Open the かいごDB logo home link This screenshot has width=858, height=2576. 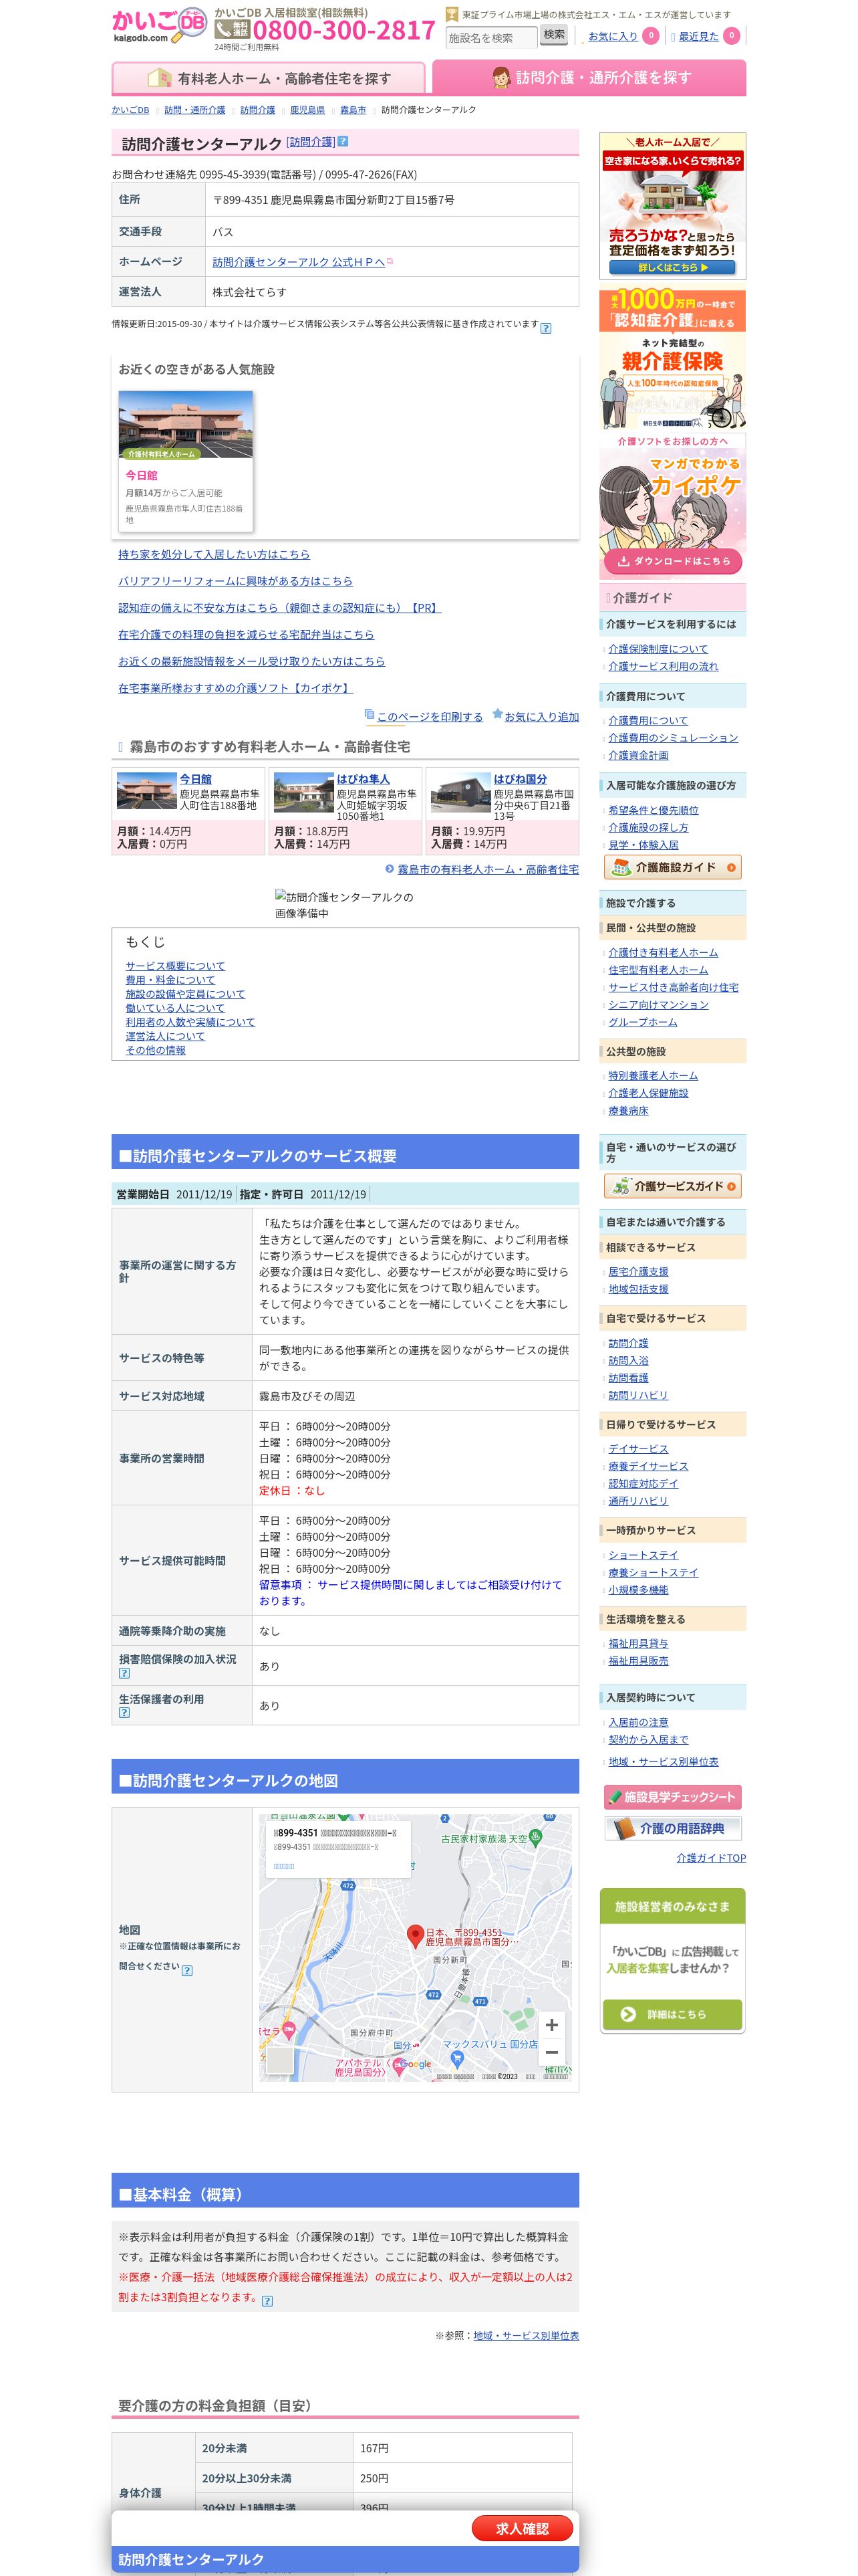click(x=159, y=25)
